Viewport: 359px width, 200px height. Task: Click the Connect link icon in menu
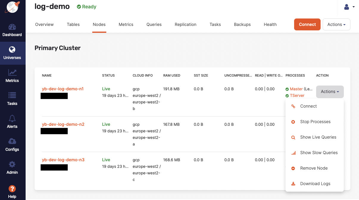pyautogui.click(x=293, y=106)
